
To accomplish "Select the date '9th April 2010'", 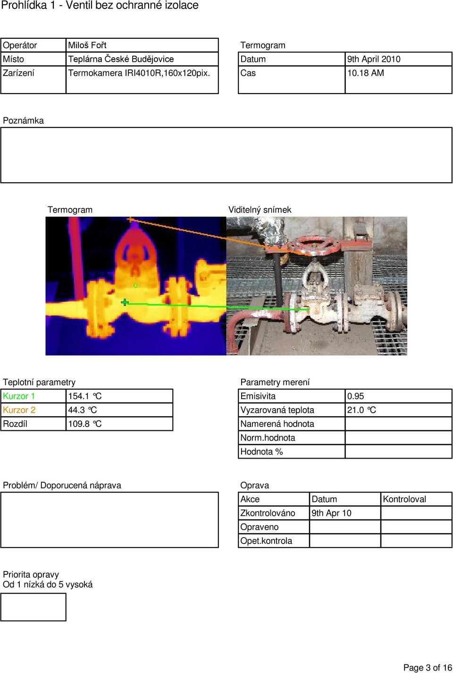I will click(374, 59).
